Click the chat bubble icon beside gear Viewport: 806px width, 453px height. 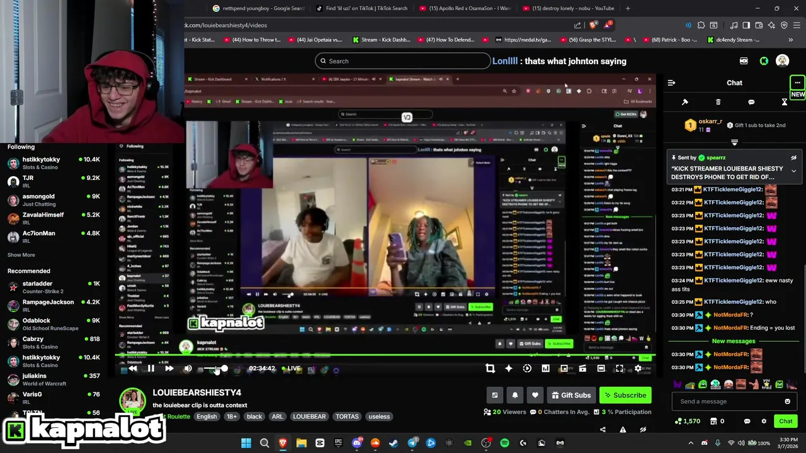tap(747, 421)
